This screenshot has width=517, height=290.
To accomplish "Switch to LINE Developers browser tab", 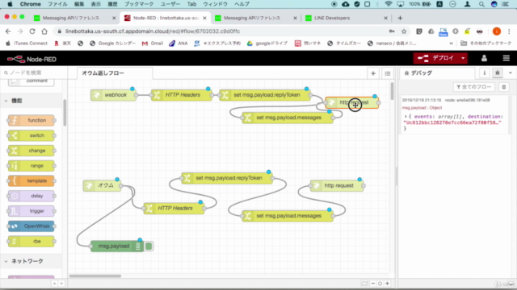I will tap(346, 18).
